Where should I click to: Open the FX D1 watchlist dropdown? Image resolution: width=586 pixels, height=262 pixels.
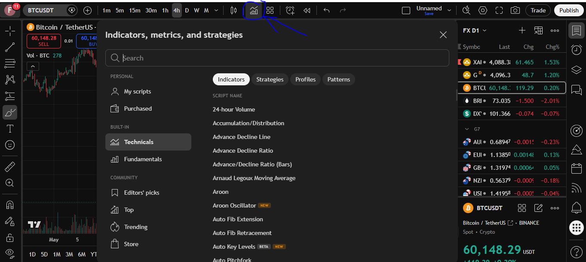pyautogui.click(x=475, y=30)
